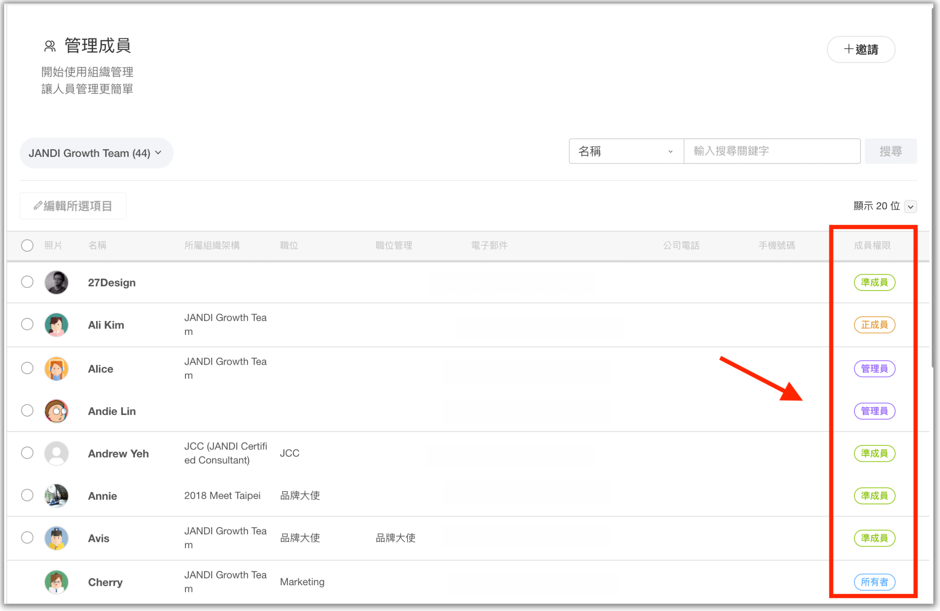Select the checkbox for Ali Kim
940x611 pixels.
pos(27,324)
